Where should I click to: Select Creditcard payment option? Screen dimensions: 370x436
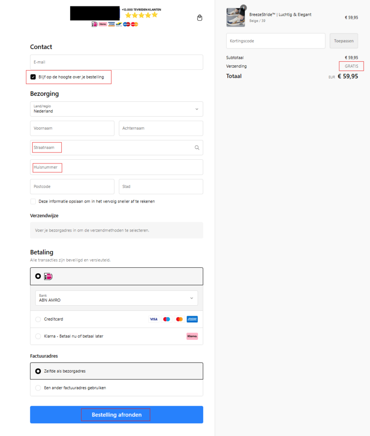(x=38, y=319)
